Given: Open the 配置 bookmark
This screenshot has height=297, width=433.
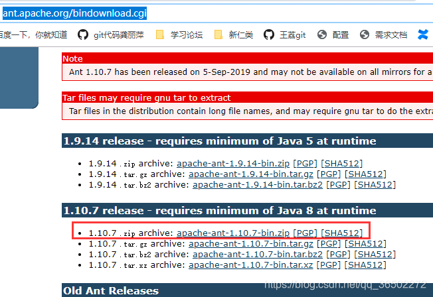Looking at the screenshot, I should (x=341, y=35).
